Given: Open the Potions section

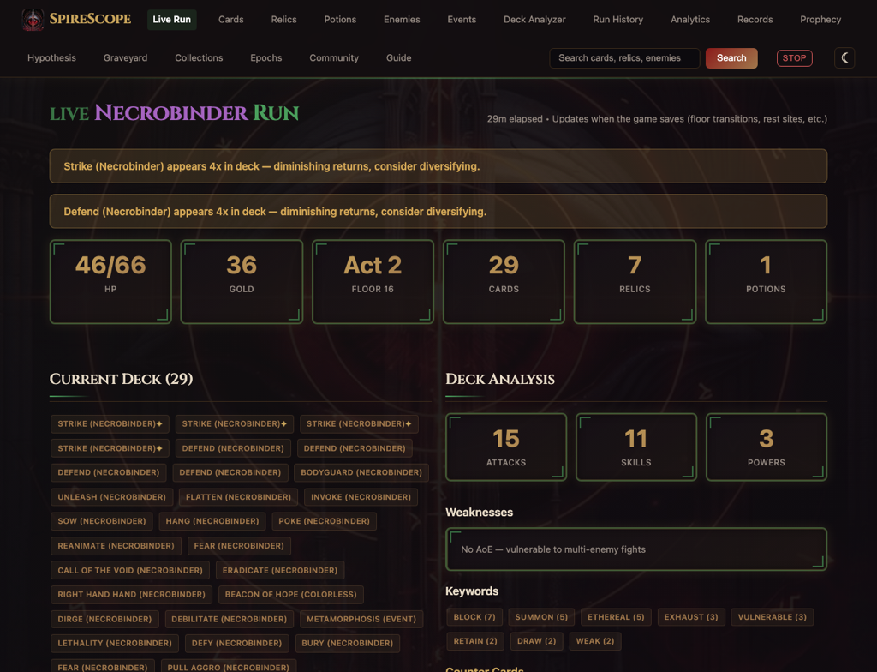Looking at the screenshot, I should (x=340, y=20).
